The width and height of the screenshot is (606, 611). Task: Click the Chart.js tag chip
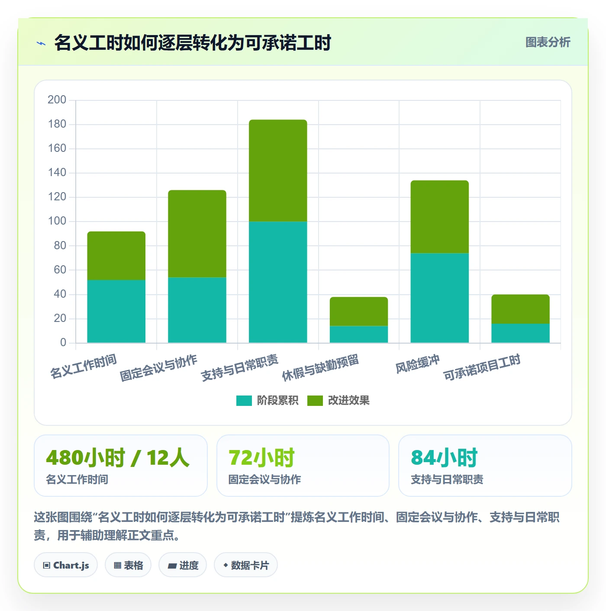click(66, 565)
